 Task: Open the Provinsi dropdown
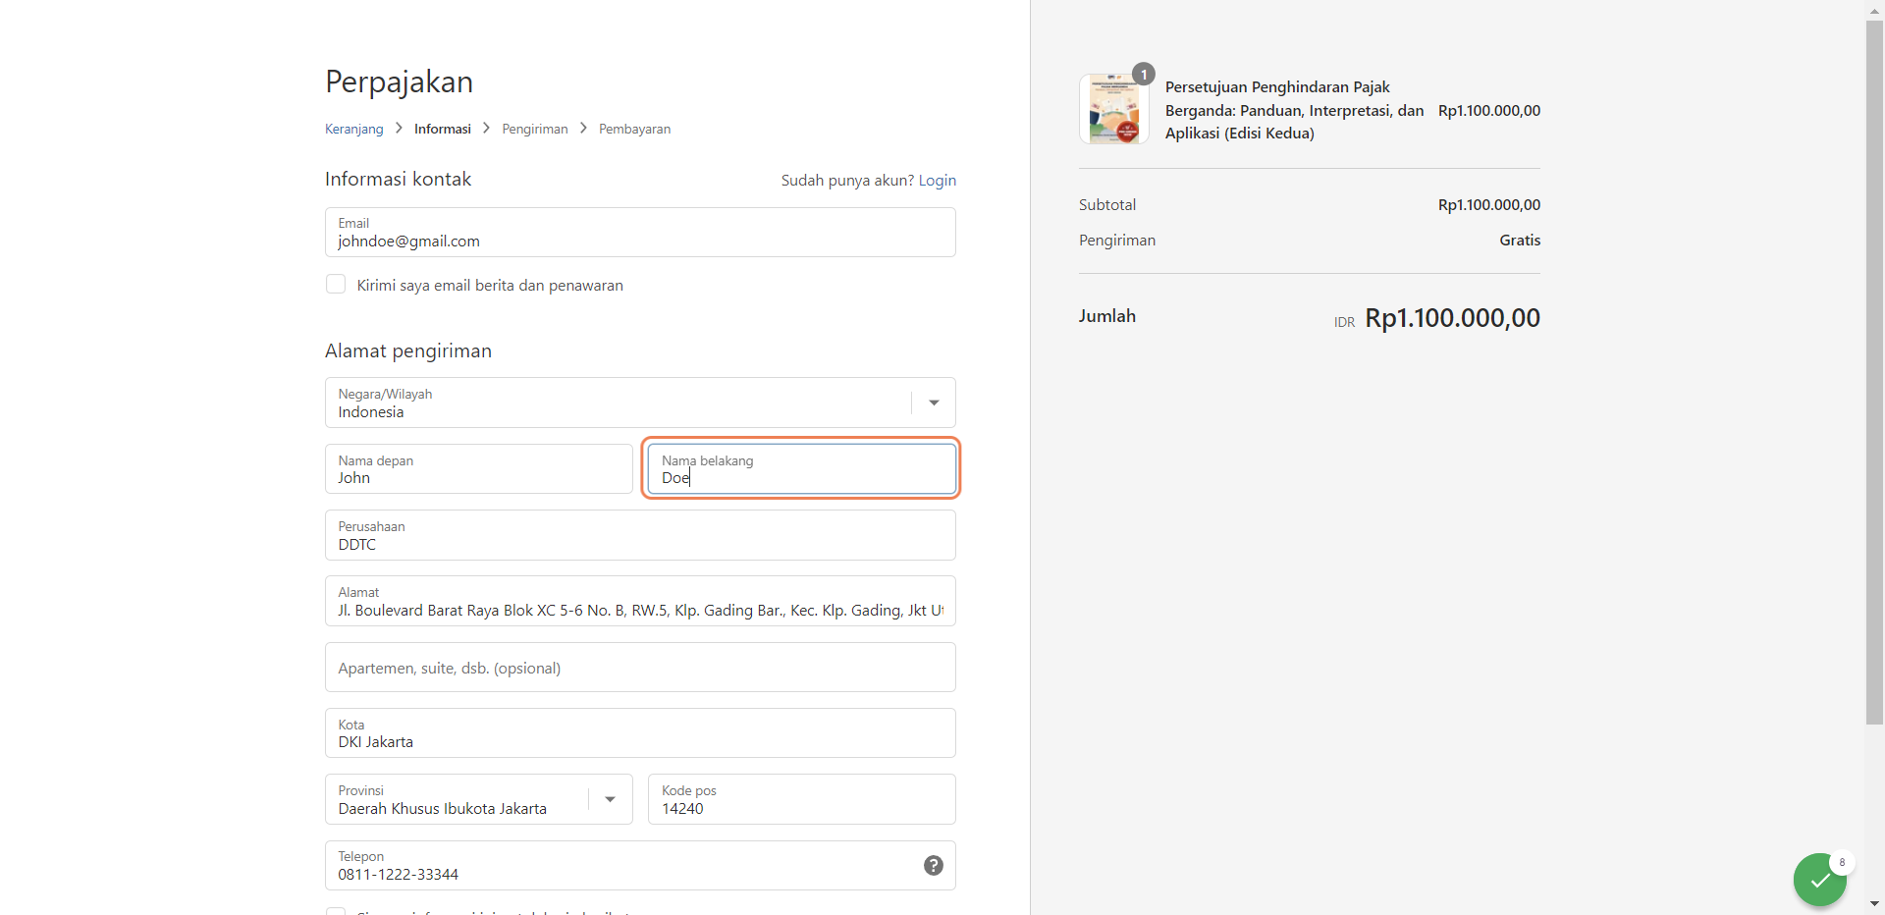(x=479, y=799)
